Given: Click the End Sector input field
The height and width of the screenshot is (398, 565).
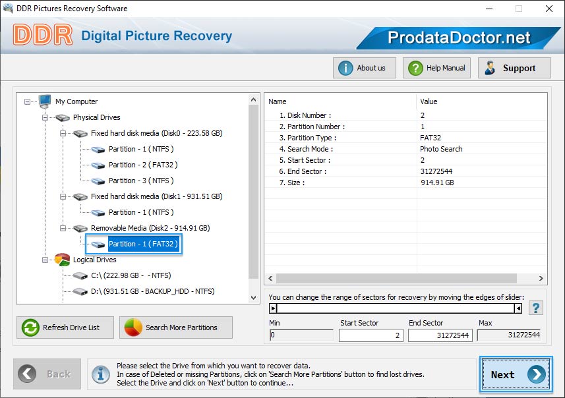Looking at the screenshot, I should pos(440,335).
